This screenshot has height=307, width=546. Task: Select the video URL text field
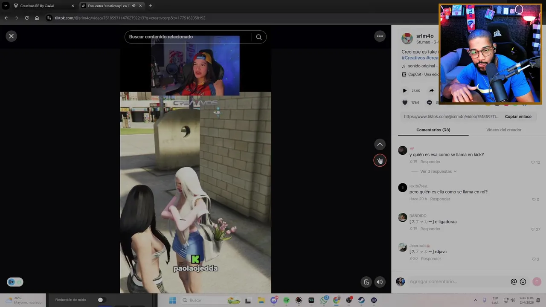click(451, 116)
